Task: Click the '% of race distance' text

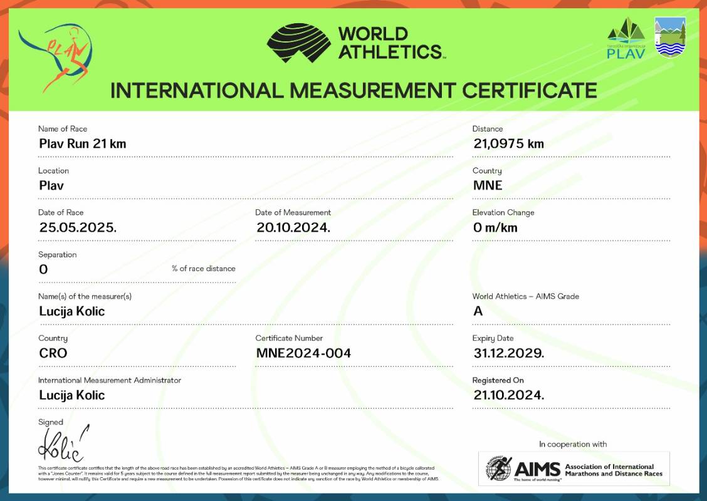Action: click(x=203, y=269)
